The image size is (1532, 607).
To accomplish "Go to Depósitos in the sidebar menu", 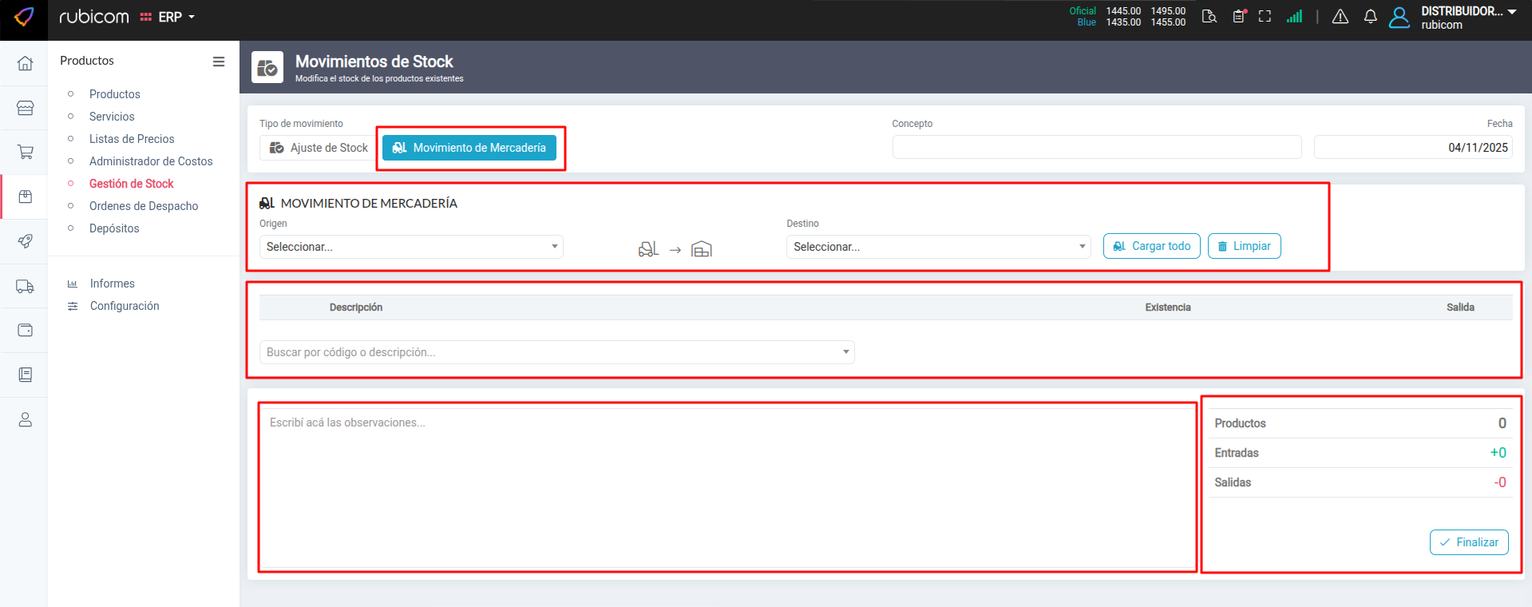I will (x=114, y=228).
